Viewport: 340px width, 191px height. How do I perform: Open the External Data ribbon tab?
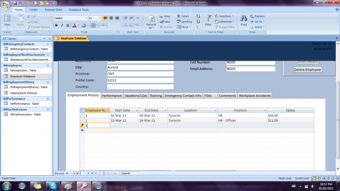[53, 10]
